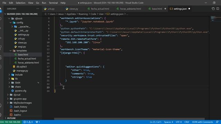This screenshot has height=124, width=221.
Task: Open .bashrc file
Action: click(17, 115)
